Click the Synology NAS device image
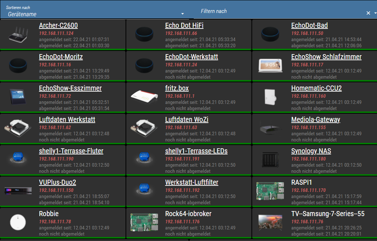The width and height of the screenshot is (377, 241). point(270,159)
